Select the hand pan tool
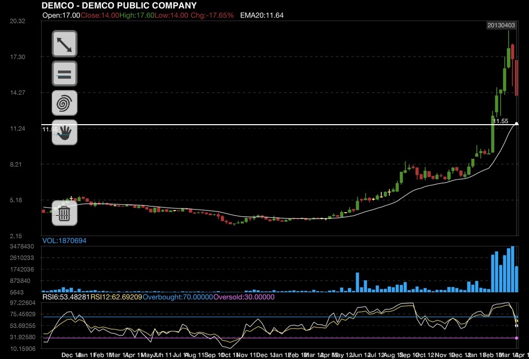 pos(65,132)
